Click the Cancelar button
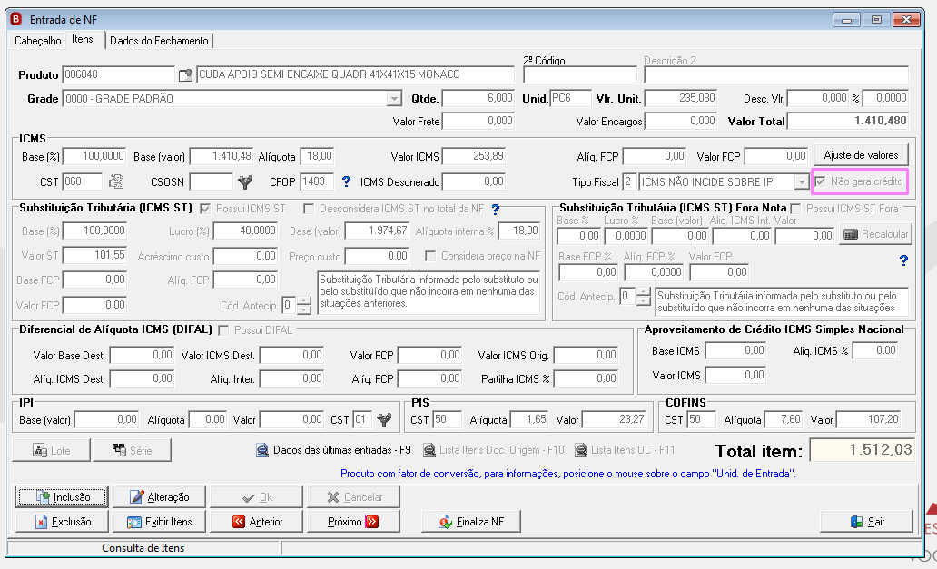 pyautogui.click(x=354, y=496)
